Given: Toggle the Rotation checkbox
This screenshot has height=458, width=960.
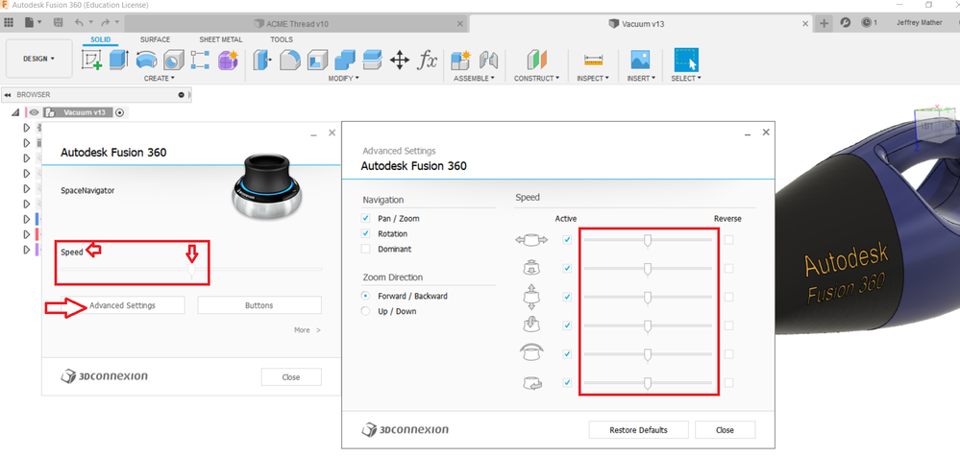Looking at the screenshot, I should [x=365, y=233].
